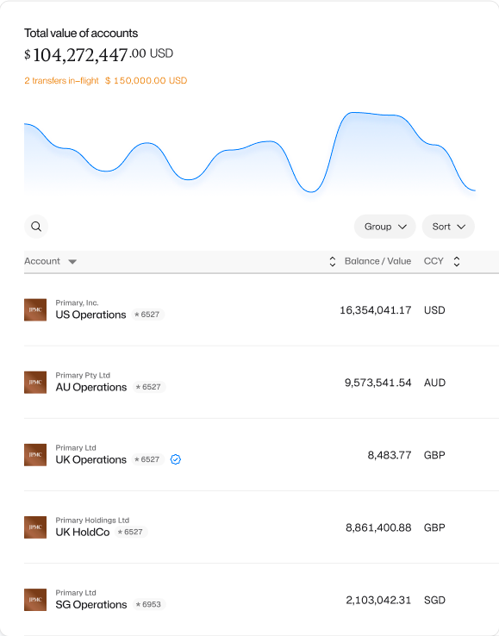Image resolution: width=499 pixels, height=636 pixels.
Task: Select the AU Operations account name
Action: tap(91, 387)
